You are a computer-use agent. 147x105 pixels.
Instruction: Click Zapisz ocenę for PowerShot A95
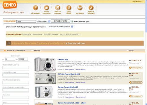(81, 97)
